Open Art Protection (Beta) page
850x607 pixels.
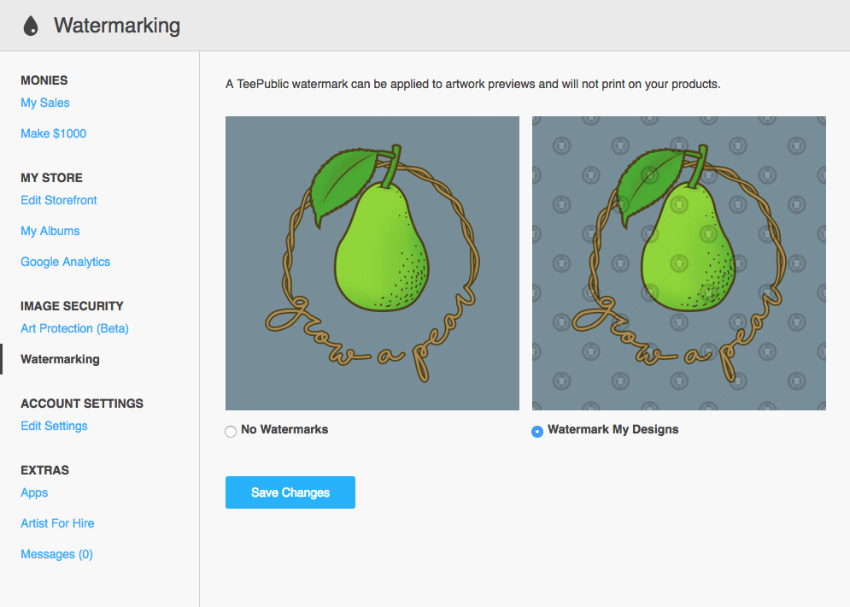point(74,328)
